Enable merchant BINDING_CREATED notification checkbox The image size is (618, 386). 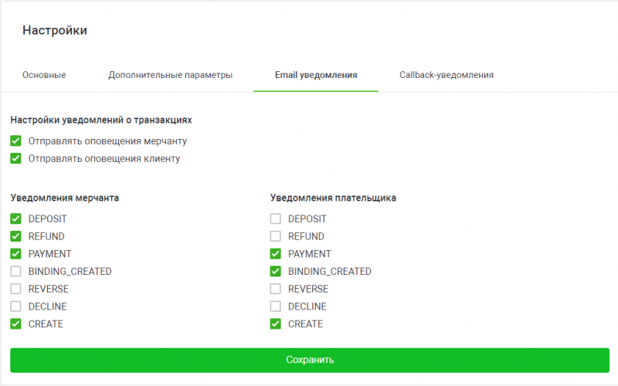point(15,272)
